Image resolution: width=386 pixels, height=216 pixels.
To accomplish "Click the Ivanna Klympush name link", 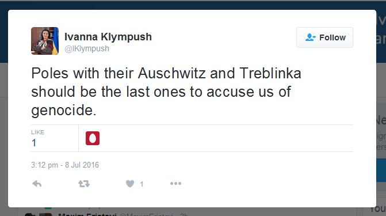I will coord(108,37).
